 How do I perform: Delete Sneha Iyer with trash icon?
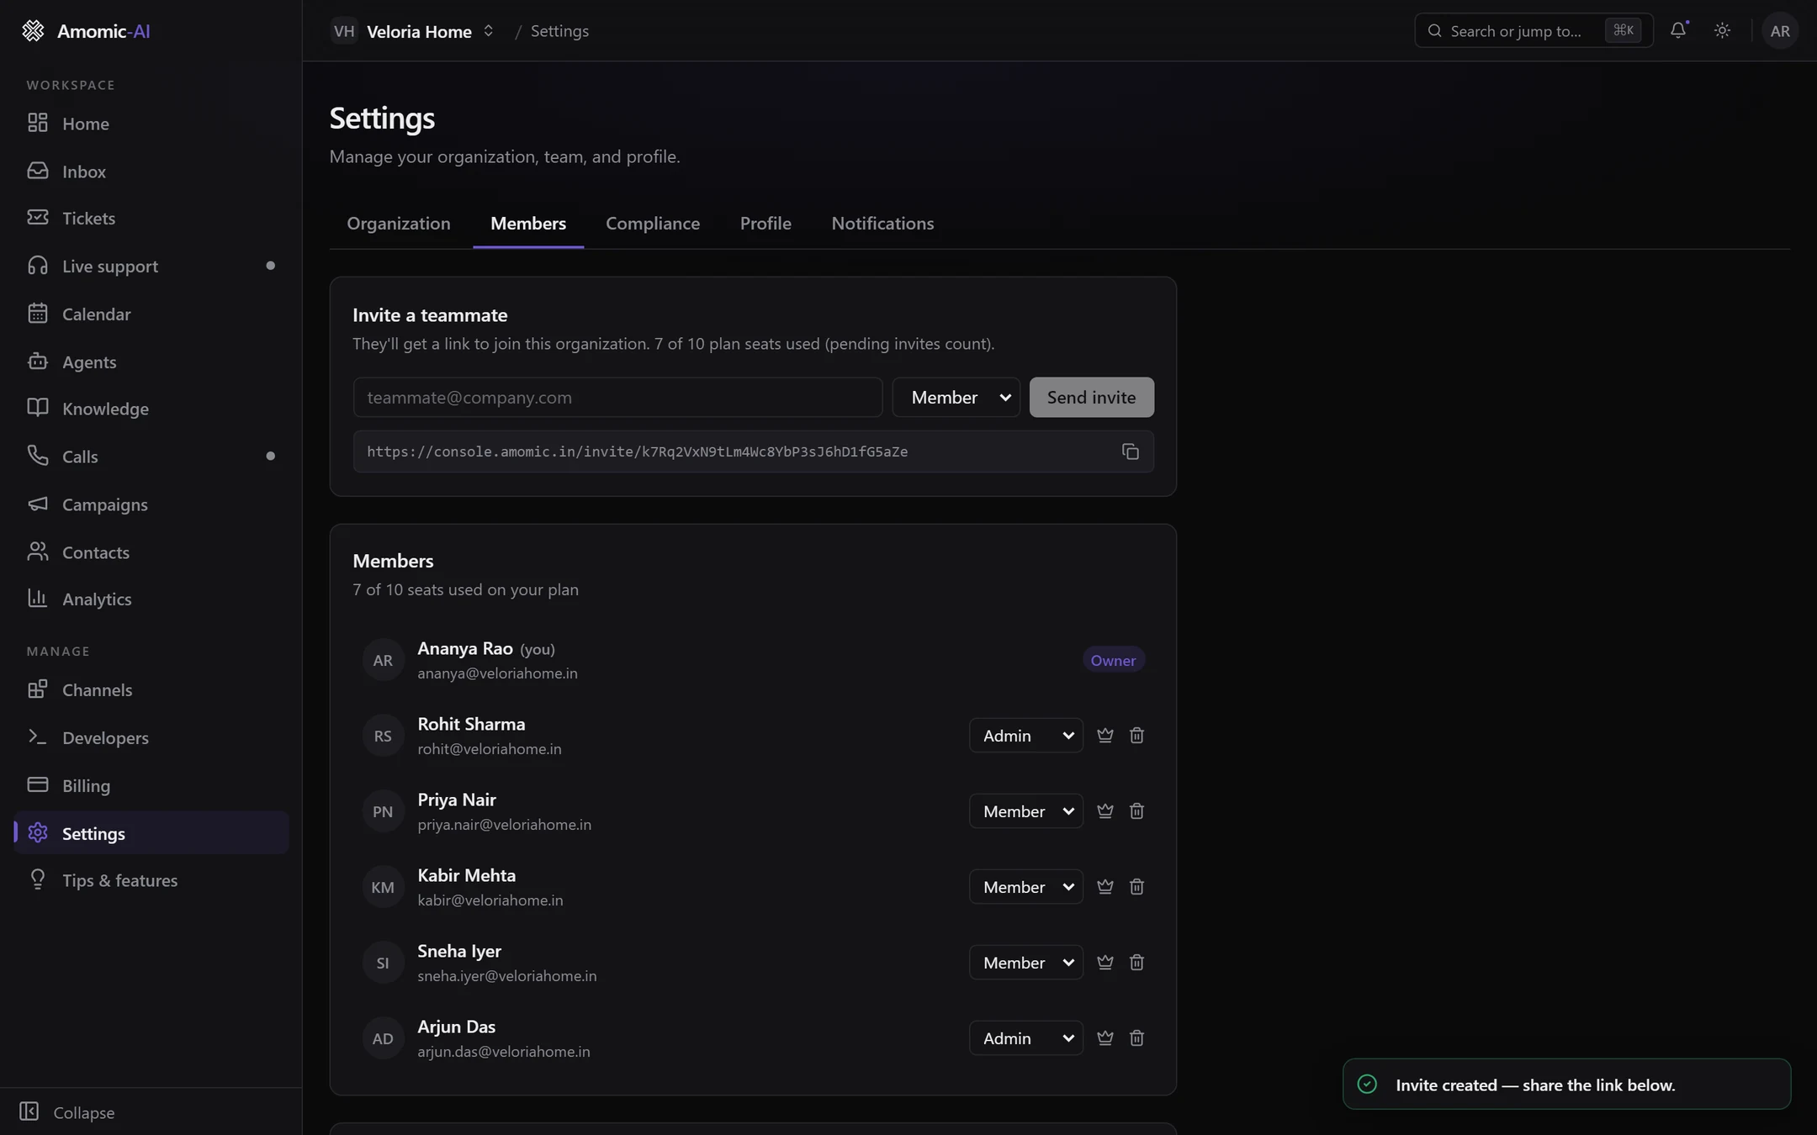pyautogui.click(x=1136, y=963)
